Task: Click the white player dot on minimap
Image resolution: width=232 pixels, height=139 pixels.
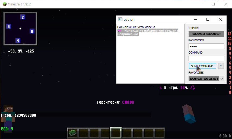Action: tap(20, 29)
